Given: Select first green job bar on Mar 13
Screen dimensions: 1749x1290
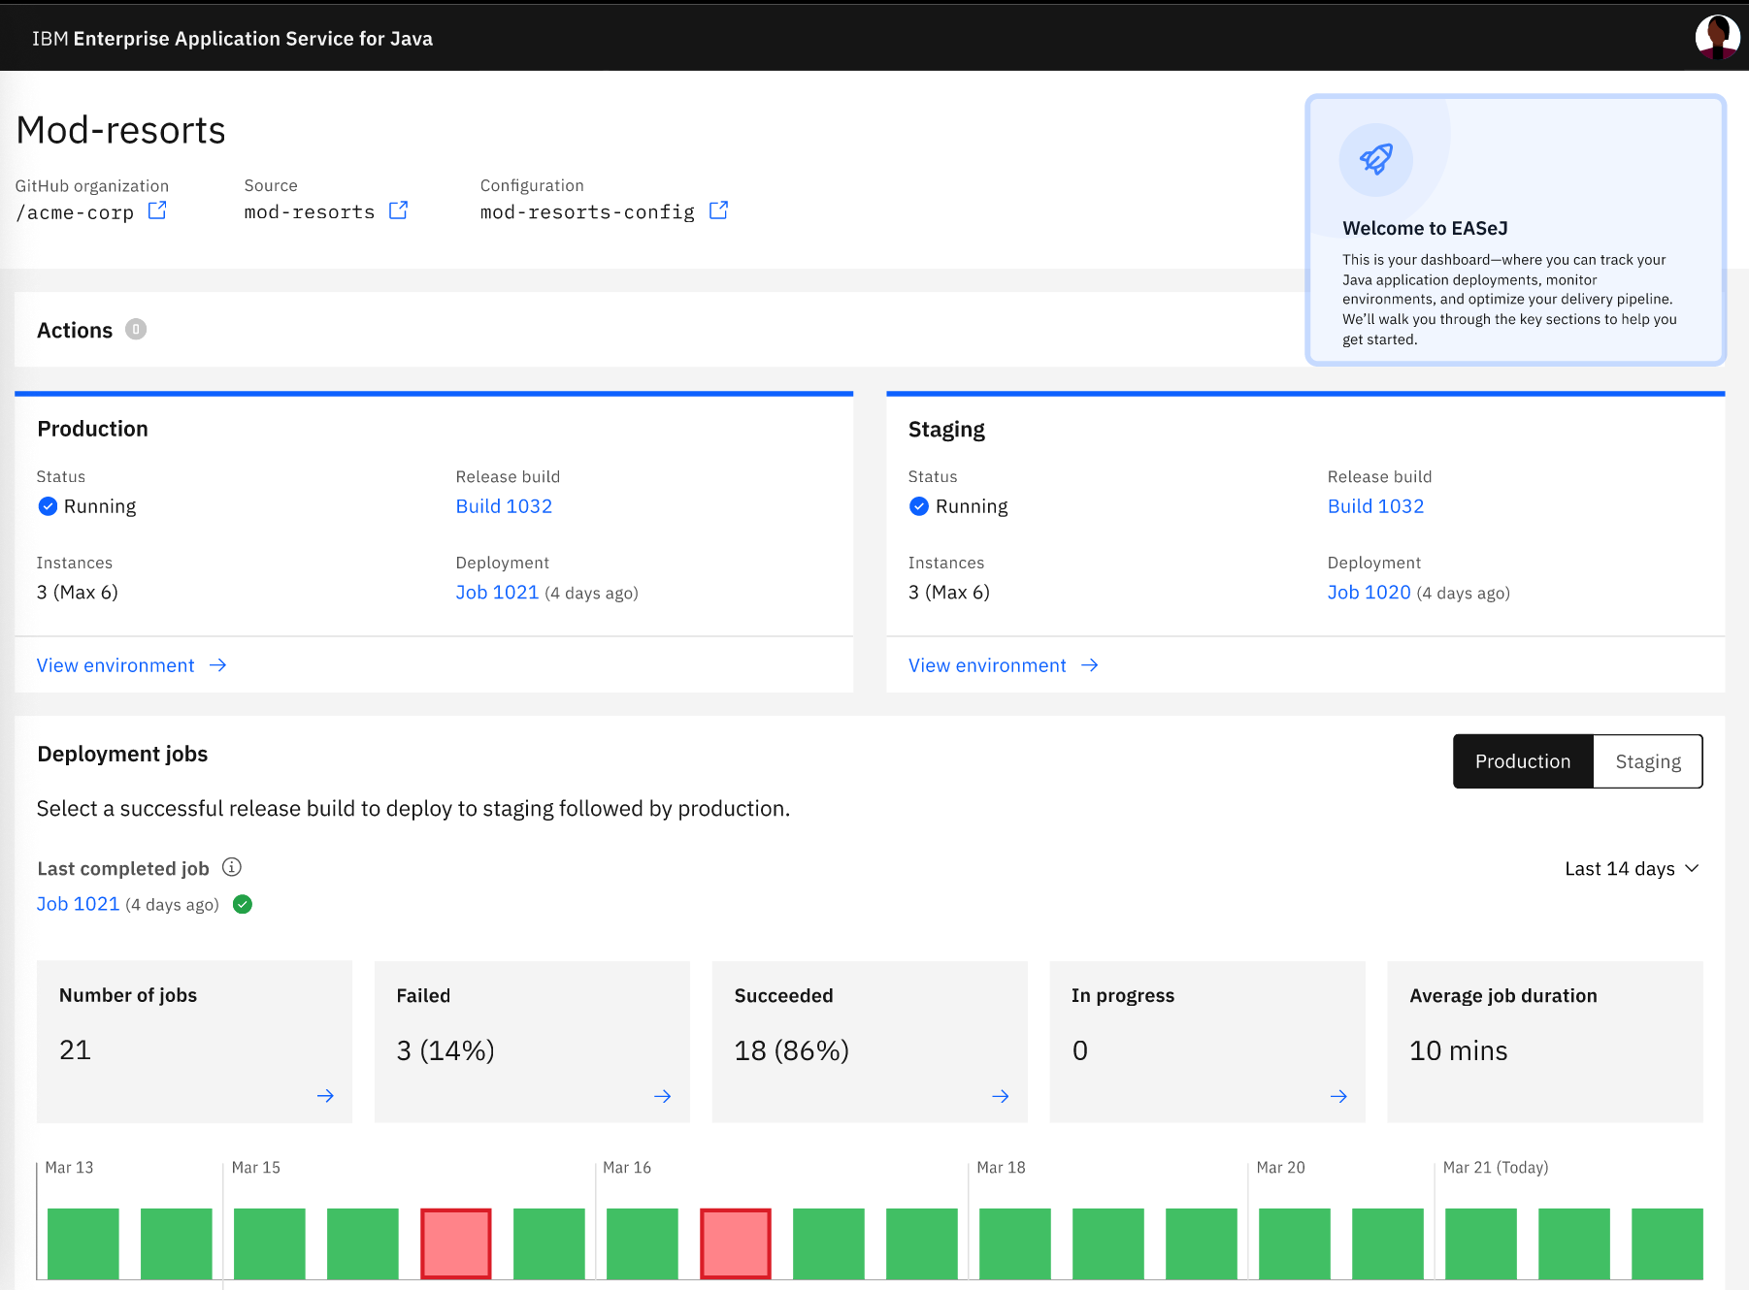Looking at the screenshot, I should tap(83, 1243).
